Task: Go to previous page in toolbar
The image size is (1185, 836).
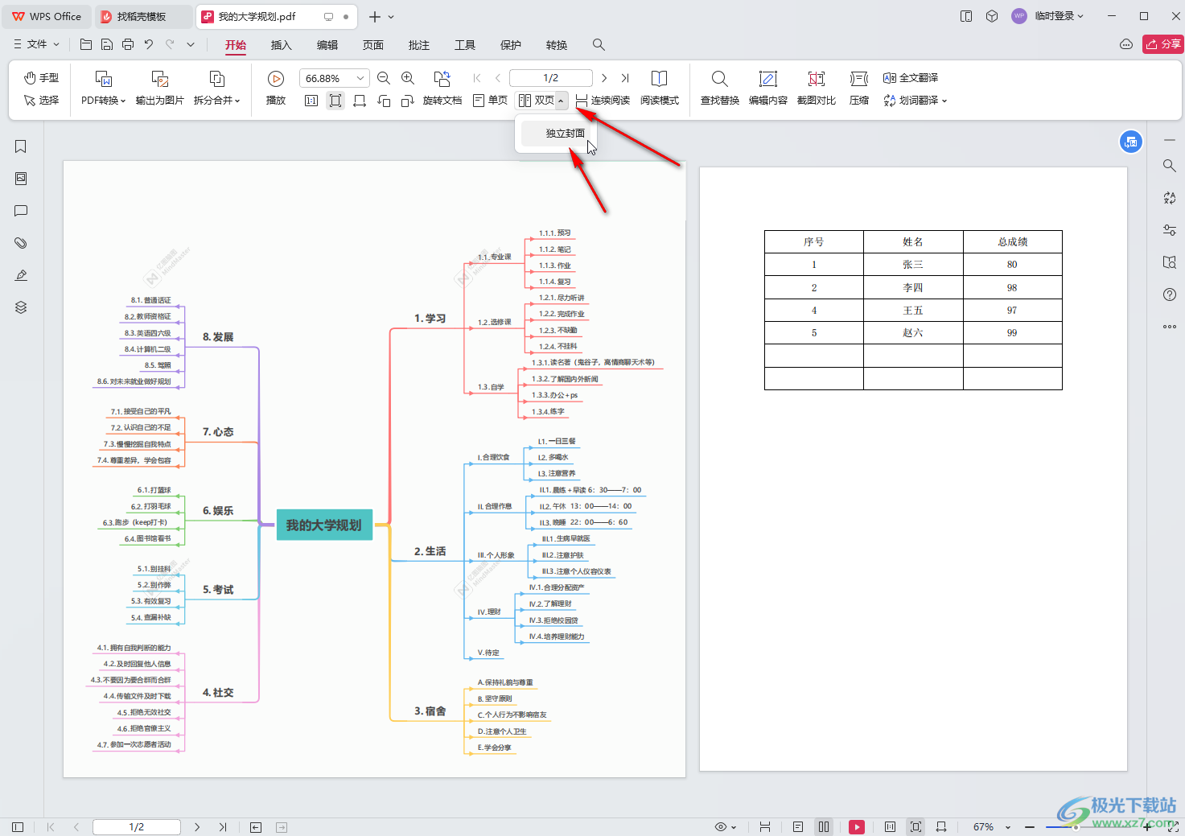Action: pos(498,78)
